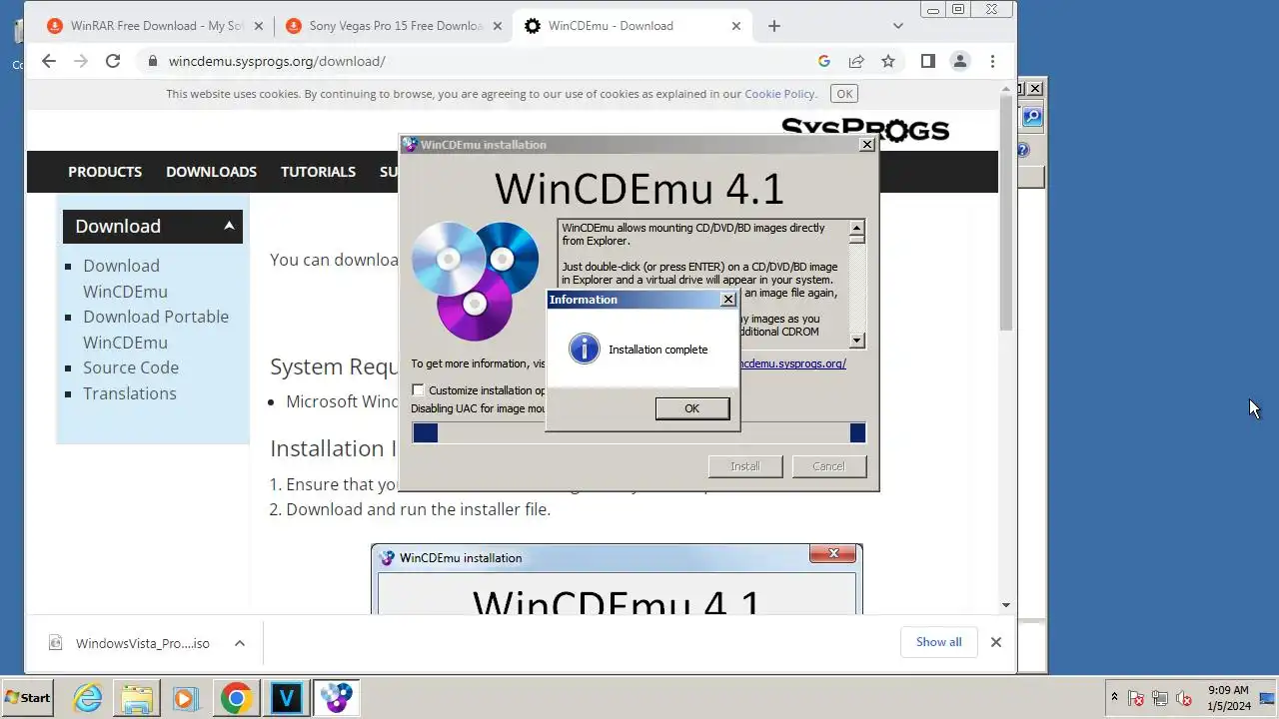This screenshot has width=1279, height=719.
Task: Open Chrome side panel
Action: (928, 61)
